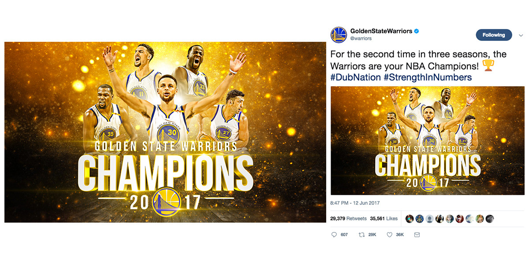Viewport: 529px width, 264px height.
Task: Click the trophy emoji in tweet
Action: (488, 66)
